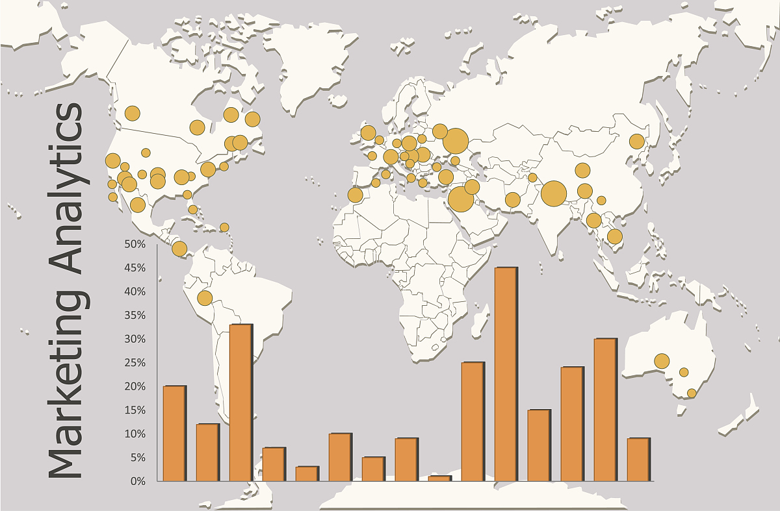Screen dimensions: 780x511
Task: Select the bar reaching 3%
Action: click(307, 474)
